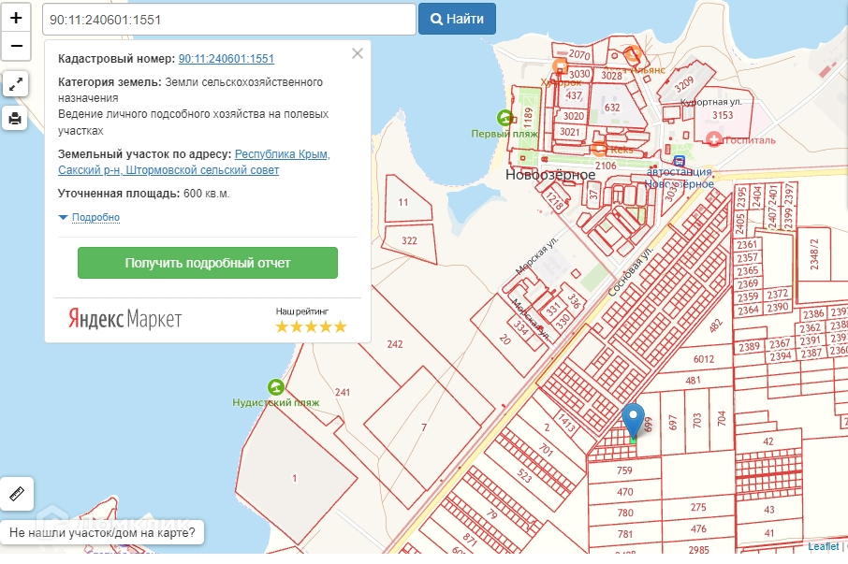The width and height of the screenshot is (848, 564).
Task: Print the map
Action: coord(16,119)
